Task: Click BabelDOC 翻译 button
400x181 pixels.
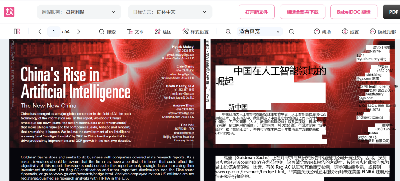Action: (x=354, y=12)
